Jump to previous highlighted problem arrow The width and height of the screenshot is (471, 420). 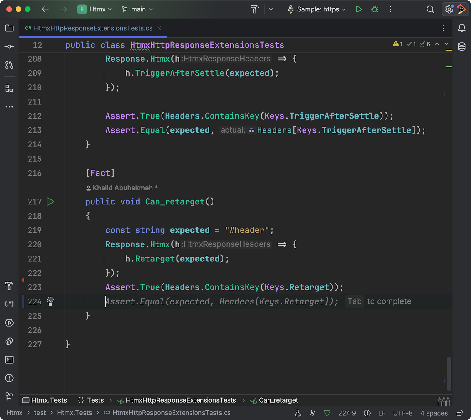pos(437,44)
